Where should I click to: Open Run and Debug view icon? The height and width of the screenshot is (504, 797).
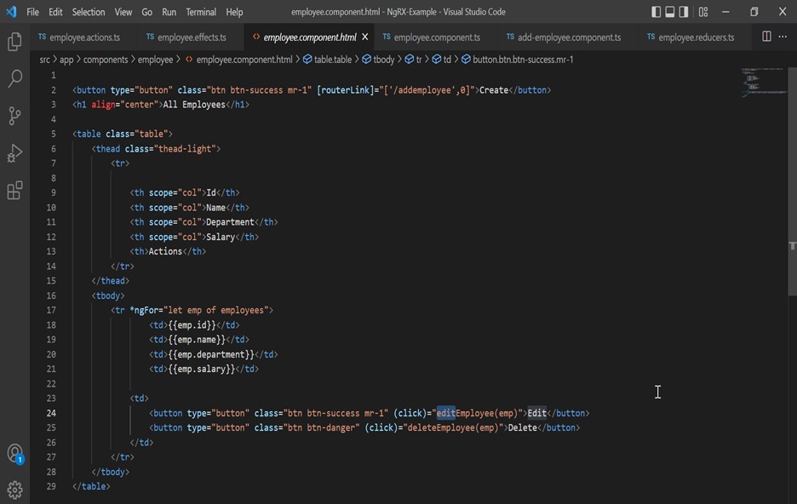[x=14, y=153]
